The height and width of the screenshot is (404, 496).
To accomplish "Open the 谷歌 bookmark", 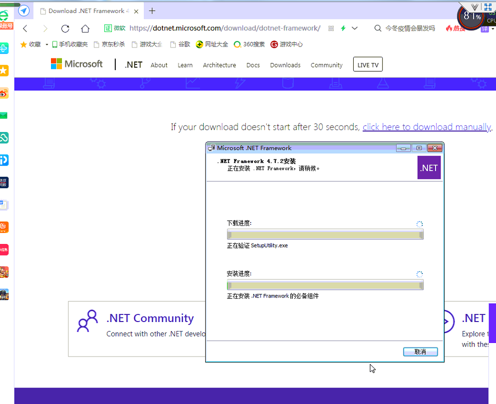I will (x=180, y=44).
